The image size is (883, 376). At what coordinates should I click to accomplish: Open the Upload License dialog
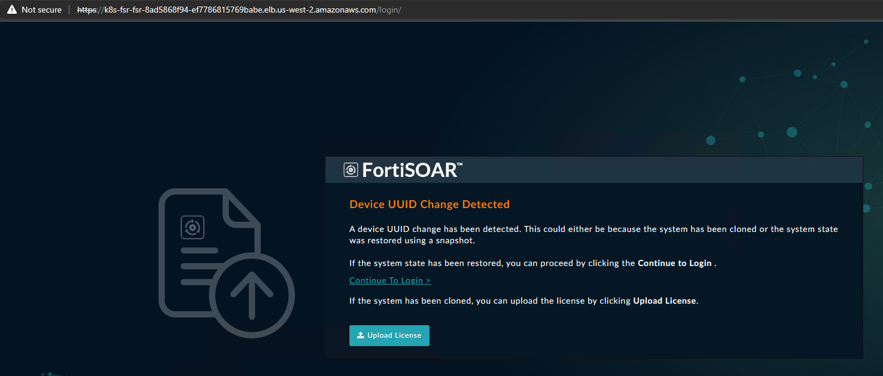click(389, 335)
